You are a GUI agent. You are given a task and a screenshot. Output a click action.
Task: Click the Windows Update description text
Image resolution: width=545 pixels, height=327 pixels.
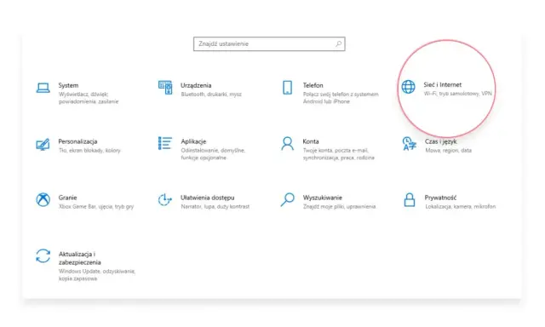96,275
